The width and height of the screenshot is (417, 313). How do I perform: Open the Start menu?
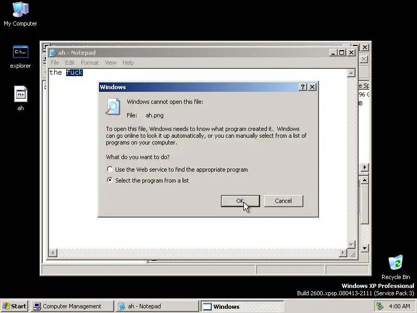click(15, 306)
